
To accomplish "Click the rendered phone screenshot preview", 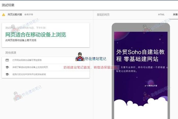I will coord(141,75).
